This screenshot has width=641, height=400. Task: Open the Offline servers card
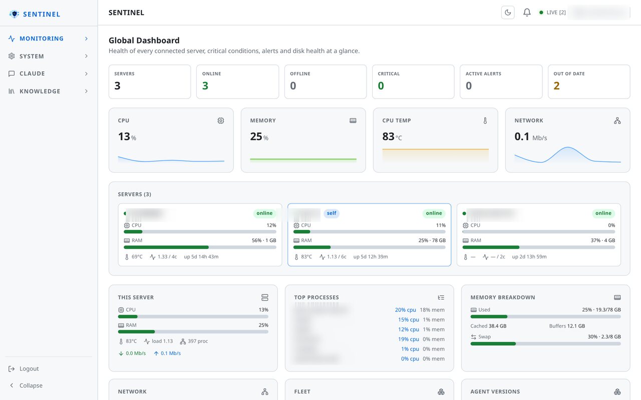[x=326, y=81]
